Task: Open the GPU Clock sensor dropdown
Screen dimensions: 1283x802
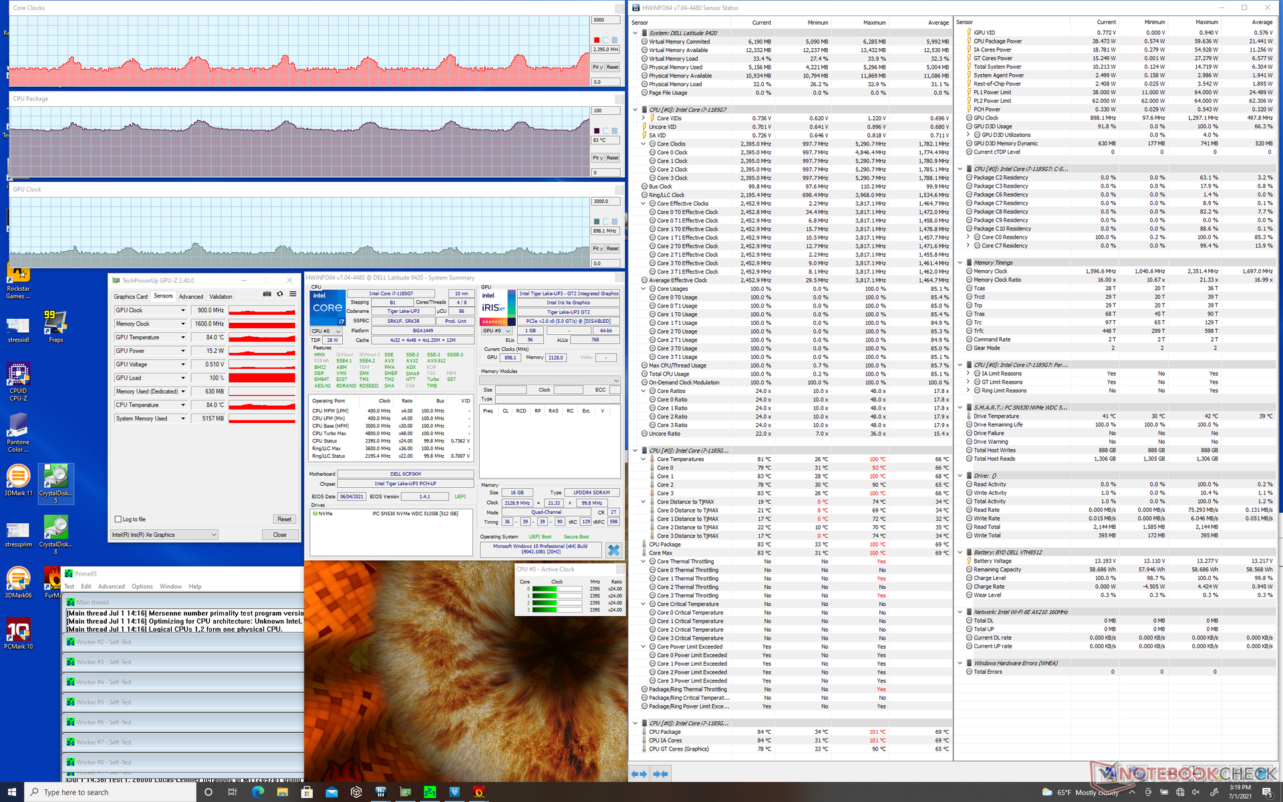Action: click(x=182, y=310)
